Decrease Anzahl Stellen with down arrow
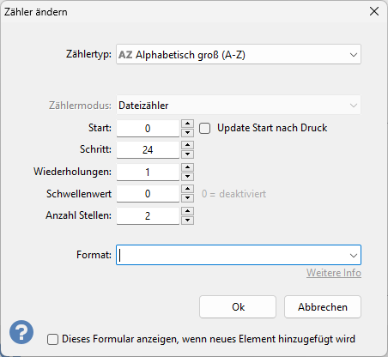The image size is (388, 357). (187, 221)
